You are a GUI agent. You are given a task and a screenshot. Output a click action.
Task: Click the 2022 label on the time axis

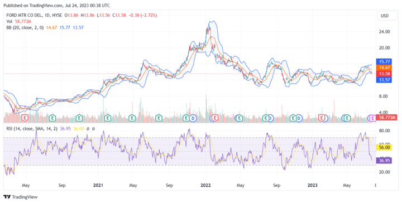click(x=205, y=185)
